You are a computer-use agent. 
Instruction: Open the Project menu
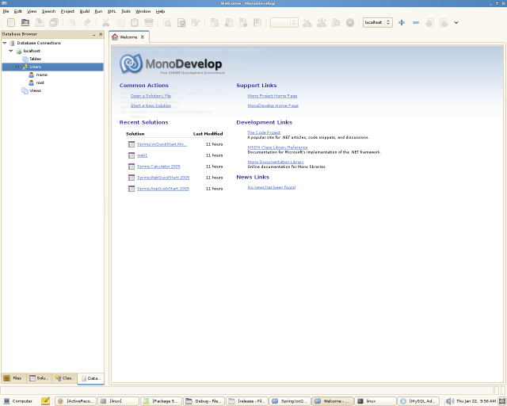click(67, 11)
